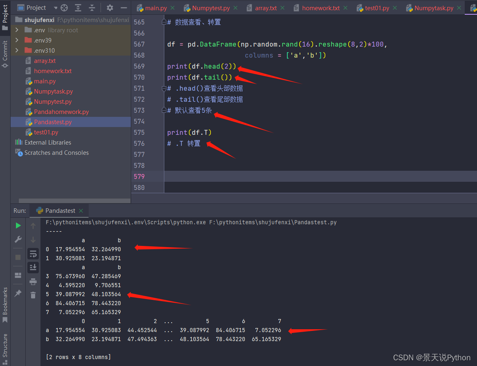
Task: Switch to the array.txt editor tab
Action: coord(262,8)
